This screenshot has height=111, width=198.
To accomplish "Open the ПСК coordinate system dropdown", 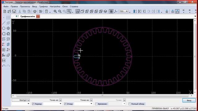I will click(x=124, y=11).
